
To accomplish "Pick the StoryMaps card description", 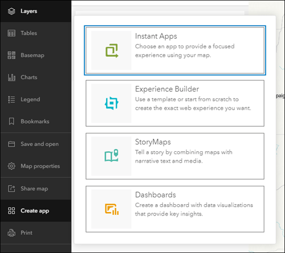I will tap(184, 156).
